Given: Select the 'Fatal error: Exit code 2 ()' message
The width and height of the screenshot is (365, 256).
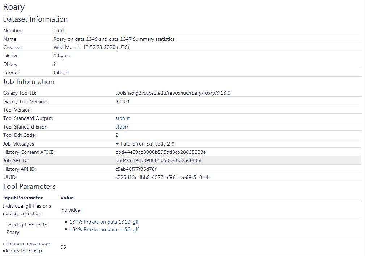Looking at the screenshot, I should [148, 144].
